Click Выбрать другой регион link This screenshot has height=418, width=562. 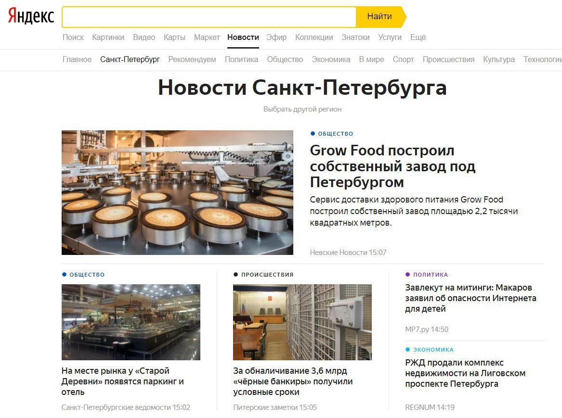pyautogui.click(x=302, y=109)
